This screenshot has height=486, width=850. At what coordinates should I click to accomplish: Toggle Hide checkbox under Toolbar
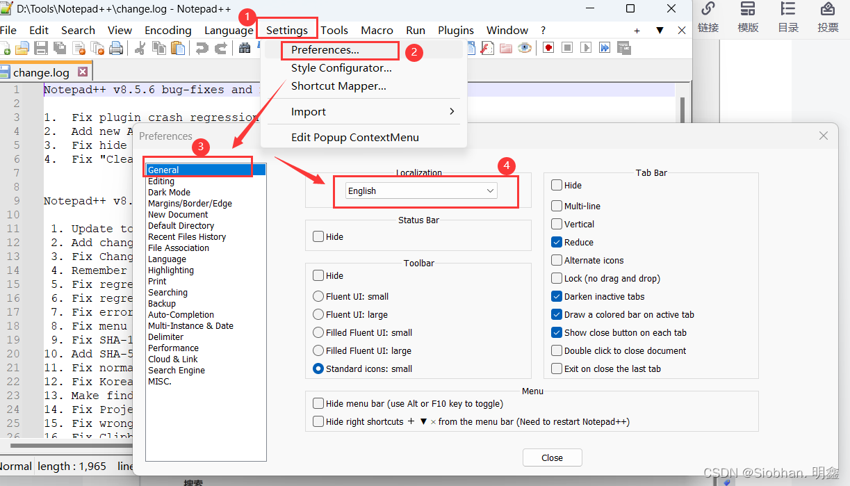point(318,275)
